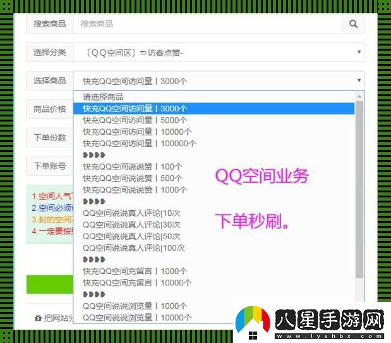Click the 八星手游网 logo icon
The width and height of the screenshot is (391, 343).
[253, 322]
